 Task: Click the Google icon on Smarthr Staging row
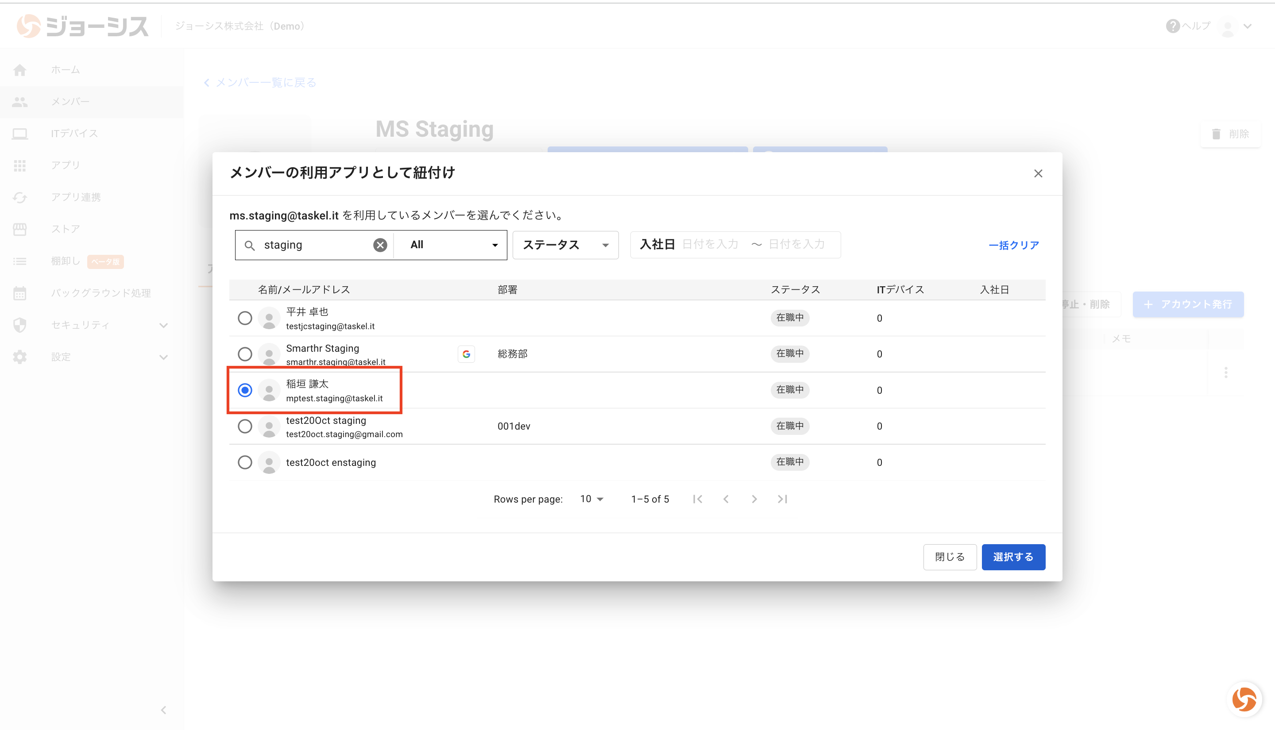466,354
